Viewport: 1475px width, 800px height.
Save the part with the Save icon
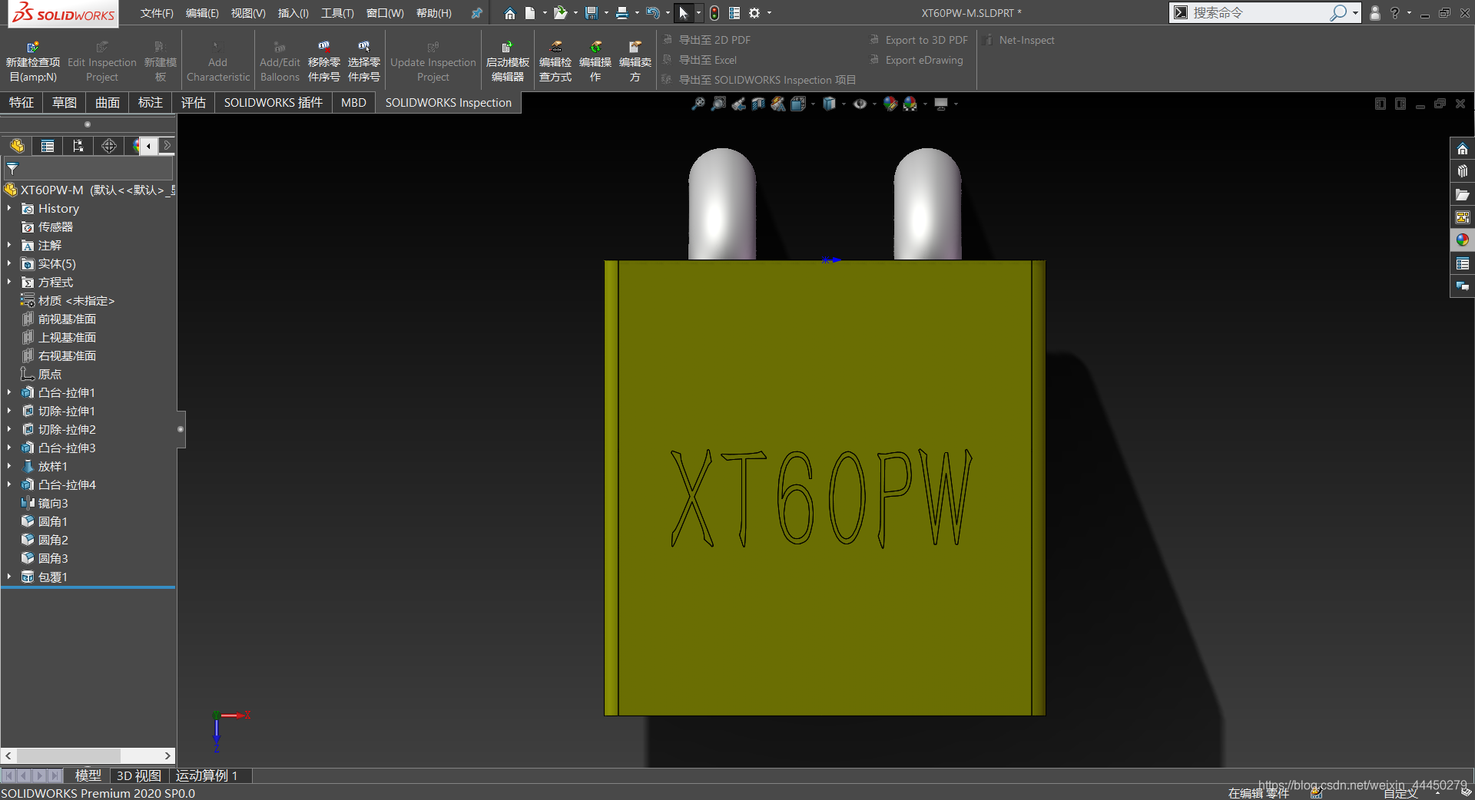tap(591, 13)
